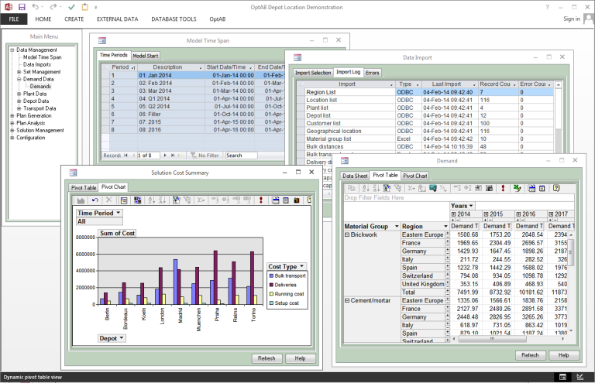Click Sign in link
Image resolution: width=595 pixels, height=383 pixels.
tap(572, 19)
